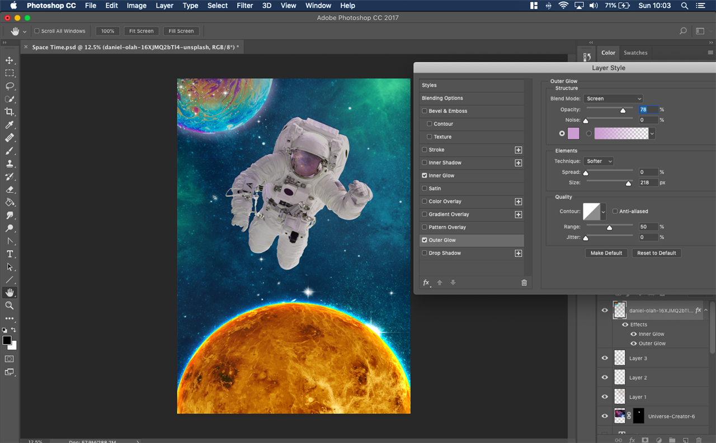Add another Stroke effect plus icon

[x=519, y=150]
